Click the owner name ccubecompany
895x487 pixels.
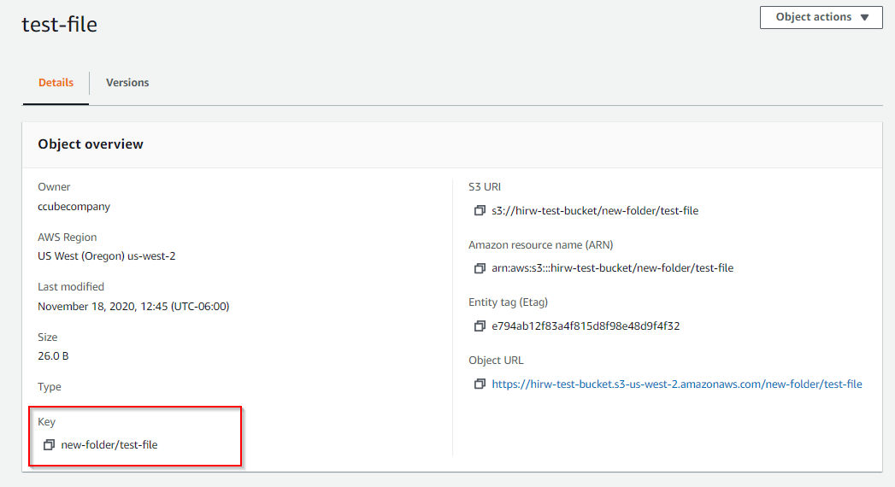pos(74,207)
